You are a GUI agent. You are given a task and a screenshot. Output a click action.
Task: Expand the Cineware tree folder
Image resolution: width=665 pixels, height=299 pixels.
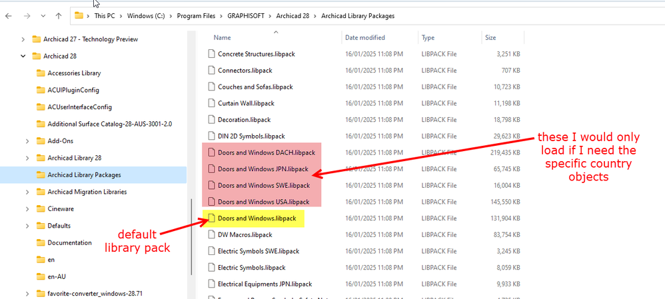point(27,208)
